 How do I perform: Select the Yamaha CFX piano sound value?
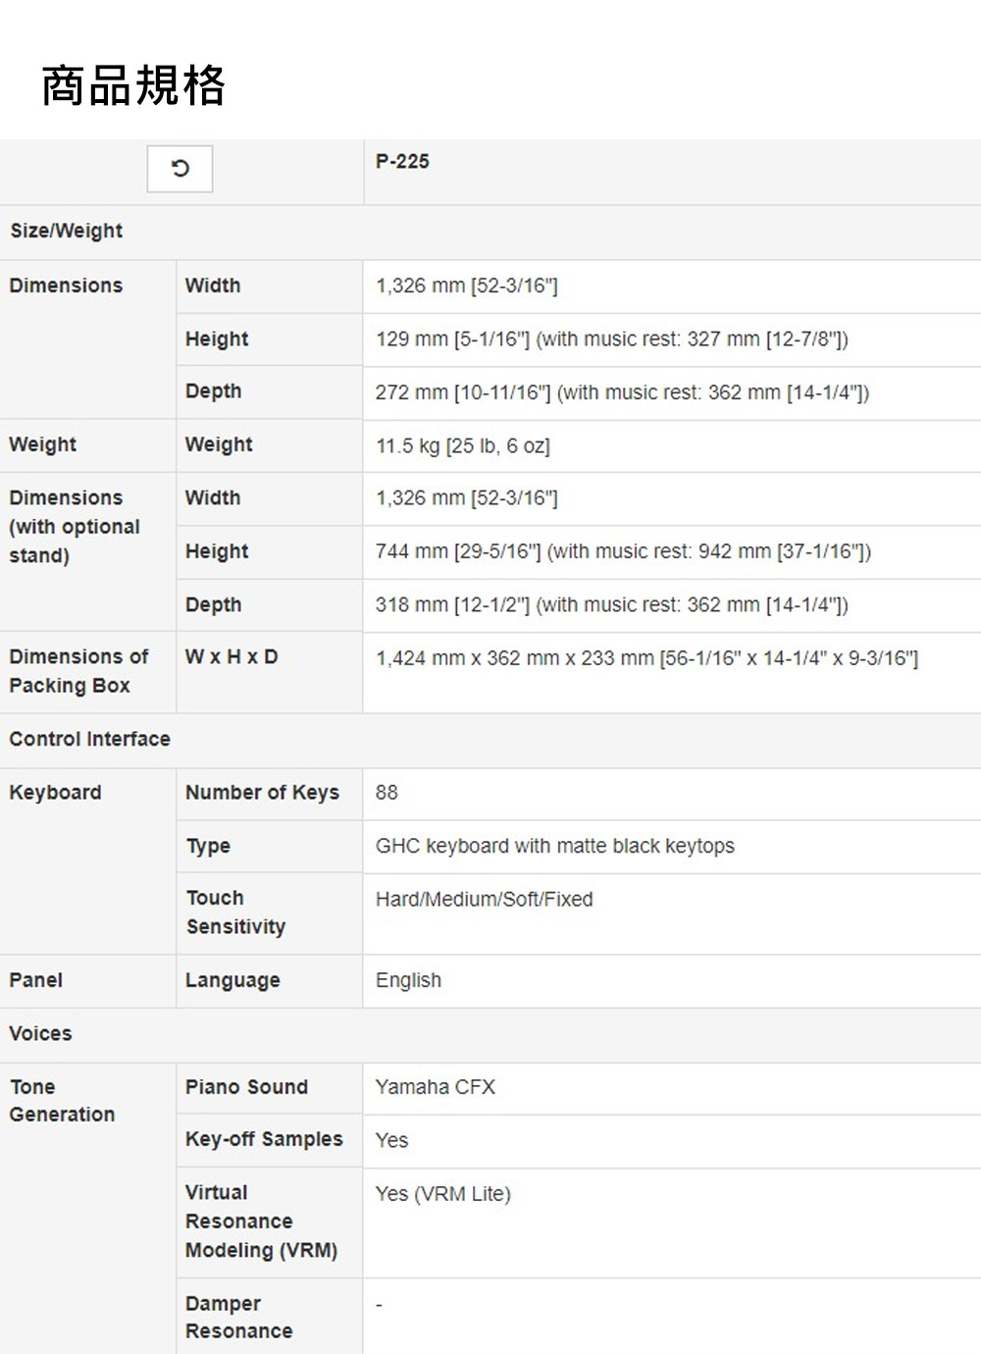435,1087
